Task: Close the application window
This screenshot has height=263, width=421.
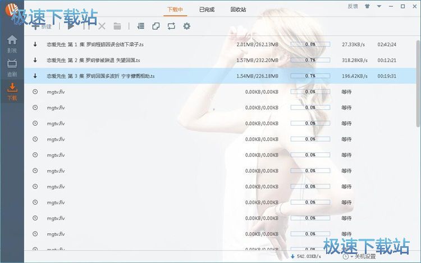Action: pos(415,6)
